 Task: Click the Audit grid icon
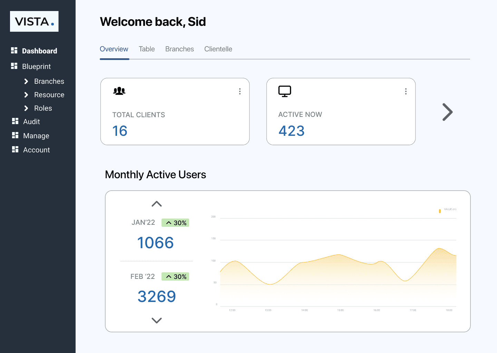pyautogui.click(x=15, y=121)
